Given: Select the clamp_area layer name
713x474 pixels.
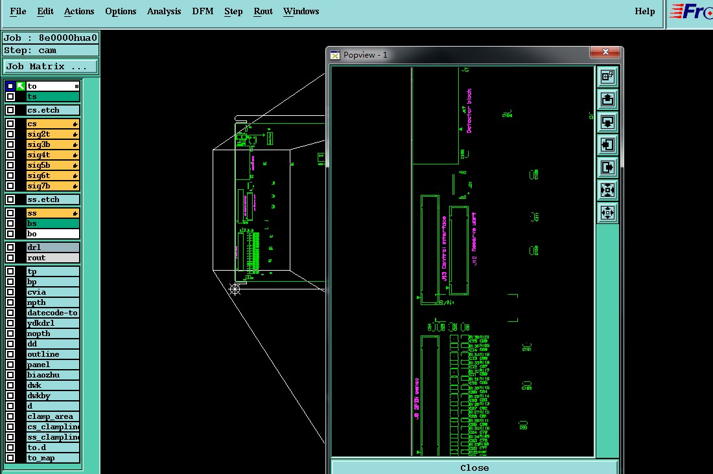Looking at the screenshot, I should click(x=53, y=417).
